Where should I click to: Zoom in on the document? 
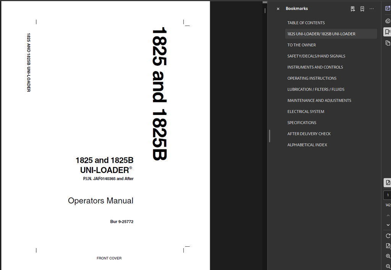point(388,256)
